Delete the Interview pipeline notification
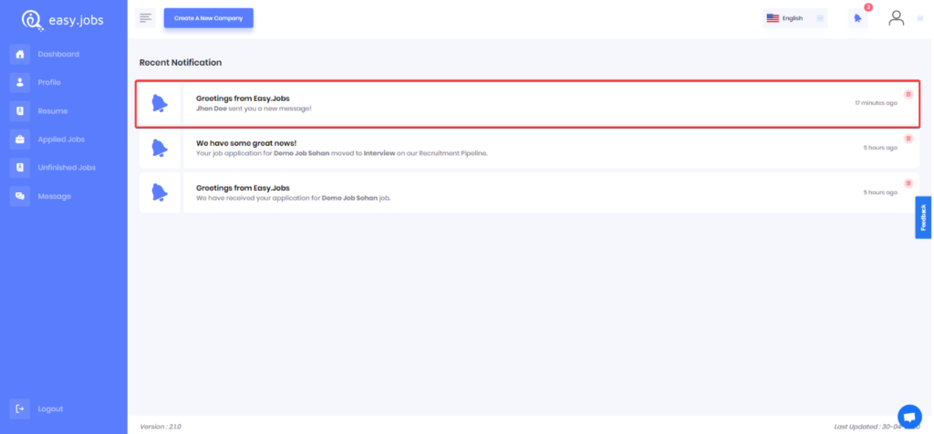934x434 pixels. pyautogui.click(x=908, y=139)
